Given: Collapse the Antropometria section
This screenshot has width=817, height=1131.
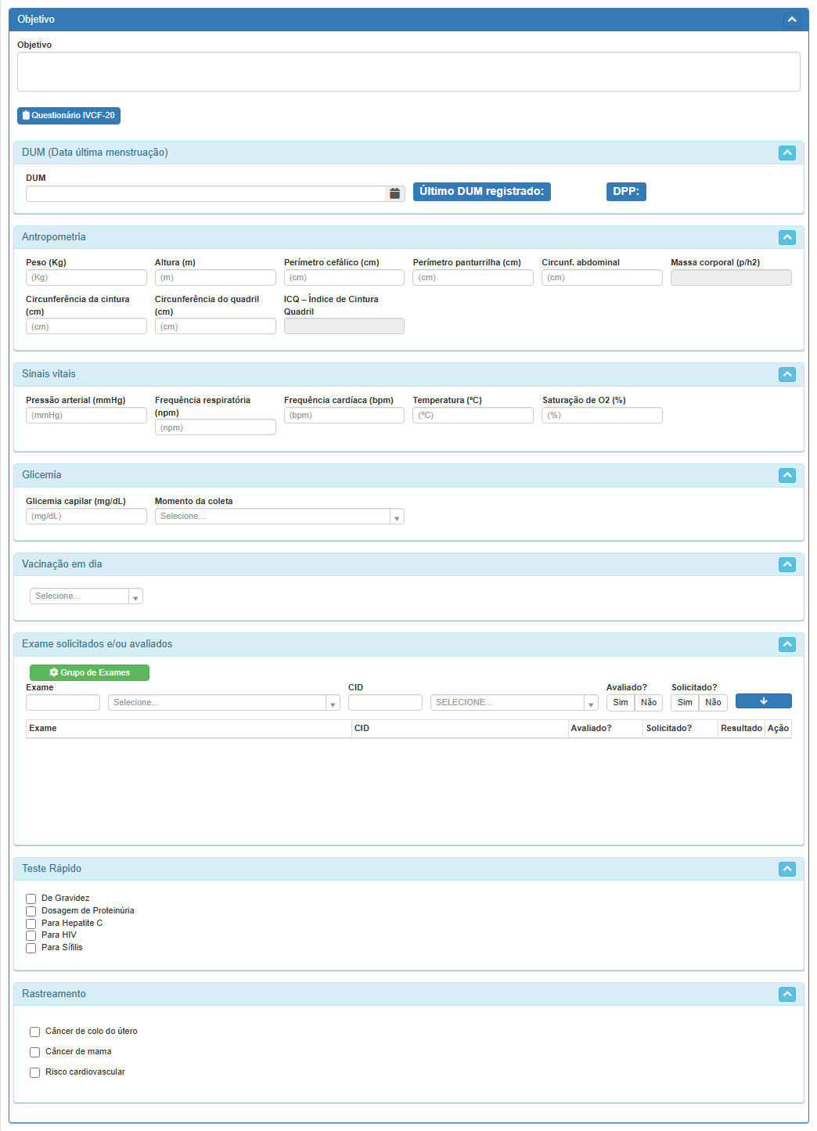Looking at the screenshot, I should click(x=787, y=237).
